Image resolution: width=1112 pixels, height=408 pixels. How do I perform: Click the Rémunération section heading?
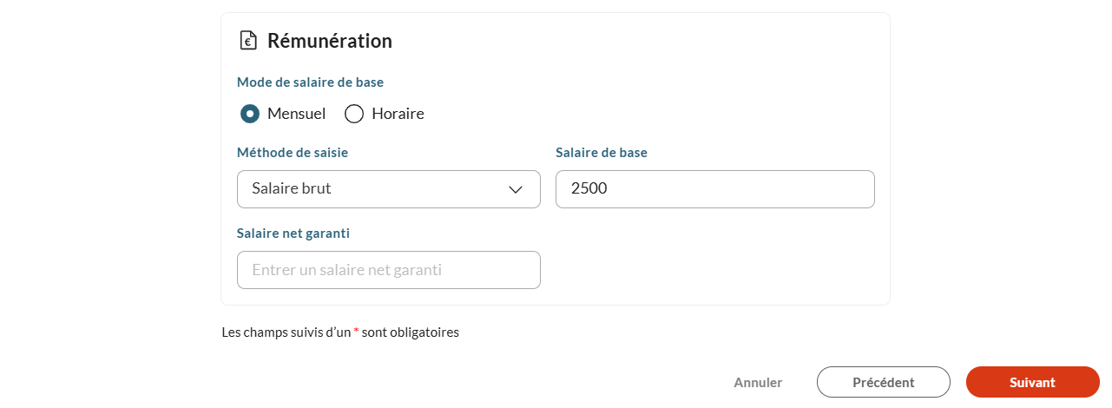(x=330, y=41)
